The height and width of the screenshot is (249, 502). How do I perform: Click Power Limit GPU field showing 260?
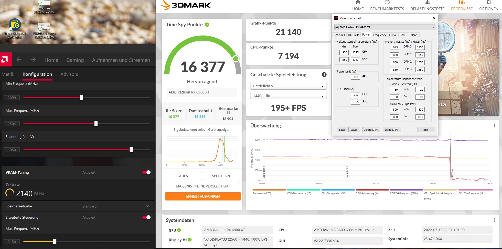tap(356, 77)
